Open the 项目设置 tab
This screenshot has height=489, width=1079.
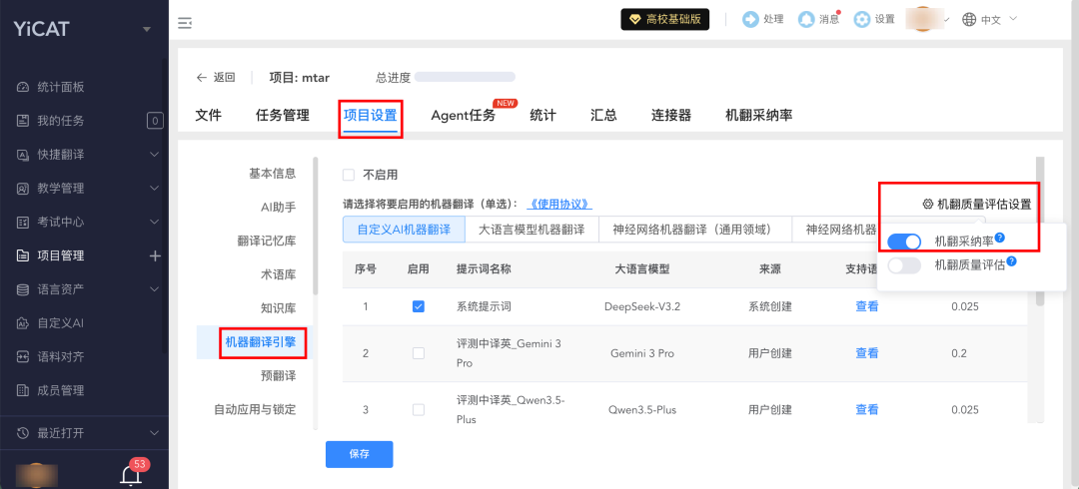[x=371, y=116]
